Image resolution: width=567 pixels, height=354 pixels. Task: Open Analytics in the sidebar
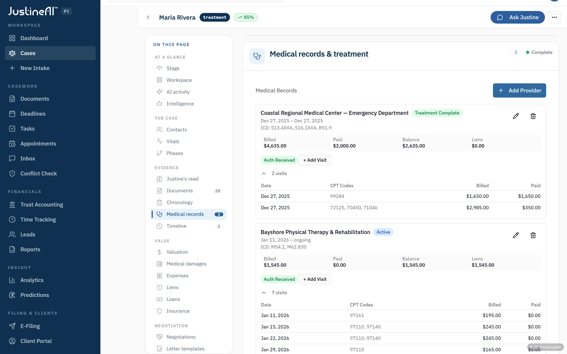[x=50, y=280]
